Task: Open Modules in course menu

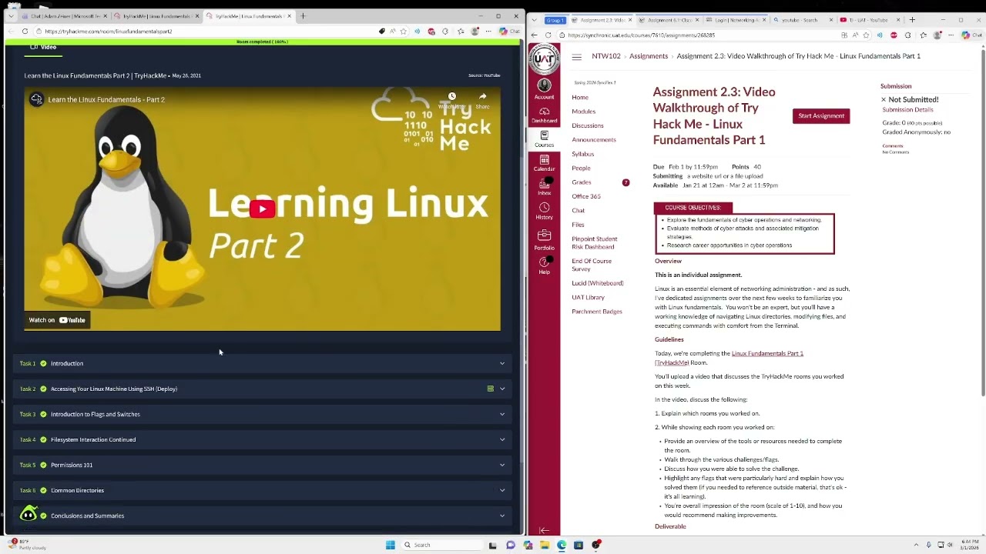Action: 583,112
